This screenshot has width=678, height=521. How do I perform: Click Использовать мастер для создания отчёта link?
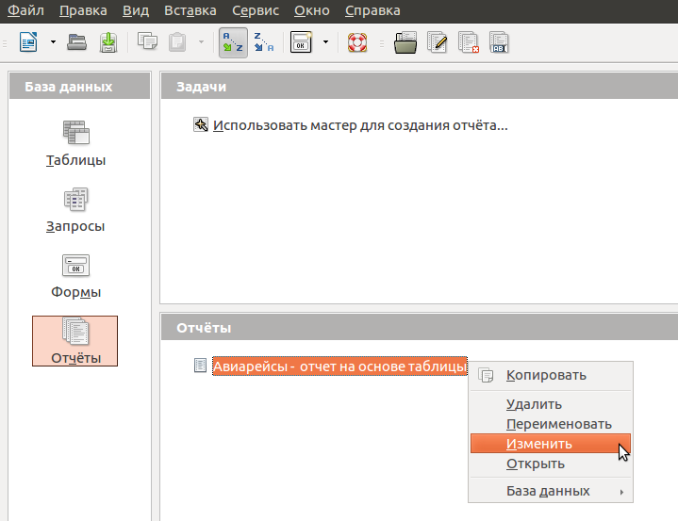360,125
